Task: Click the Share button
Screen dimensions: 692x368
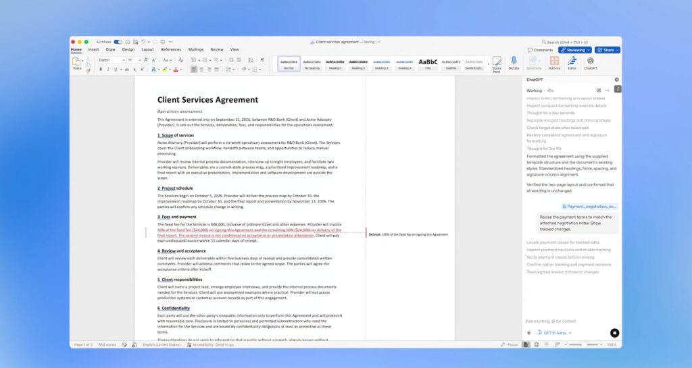Action: coord(608,50)
